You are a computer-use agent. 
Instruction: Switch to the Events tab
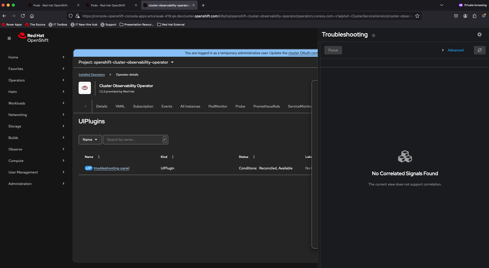167,106
